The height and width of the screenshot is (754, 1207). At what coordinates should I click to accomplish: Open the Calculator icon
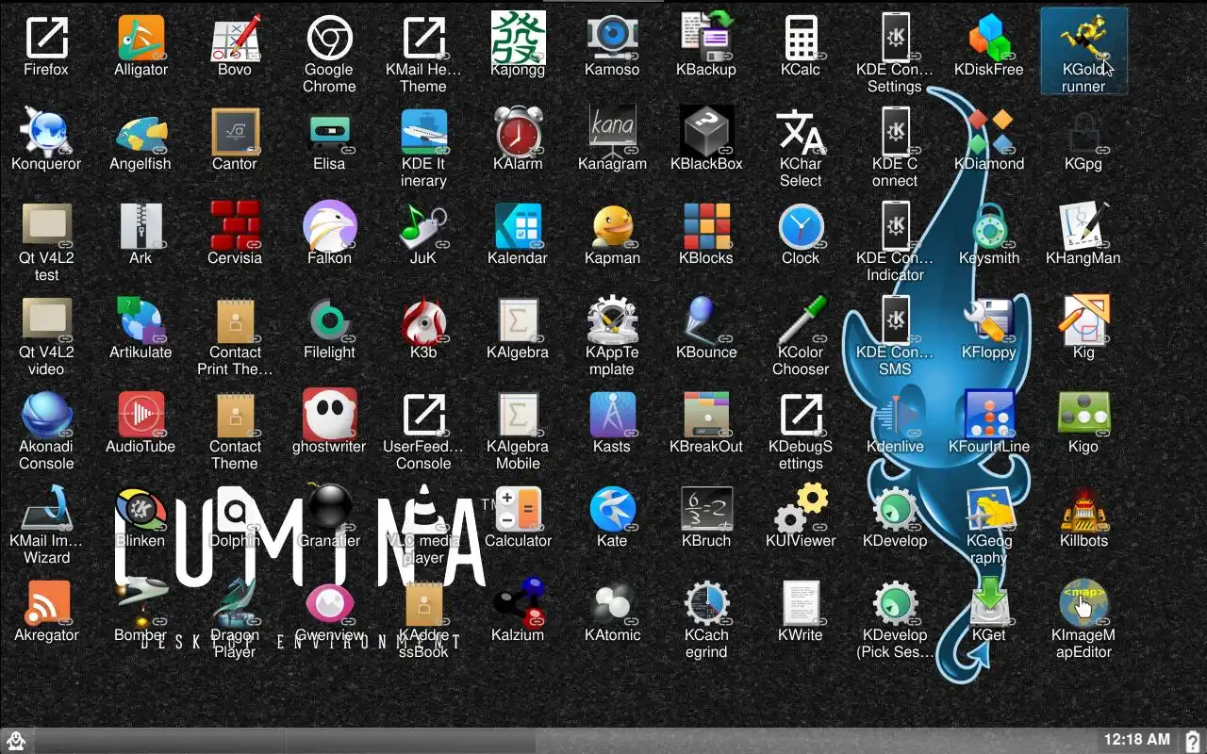tap(518, 509)
